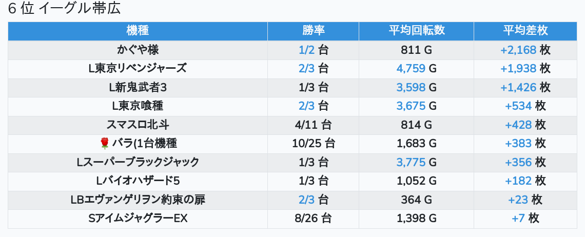Open the L東京リベンジャーズ machine entry
This screenshot has width=585, height=237.
pyautogui.click(x=138, y=68)
